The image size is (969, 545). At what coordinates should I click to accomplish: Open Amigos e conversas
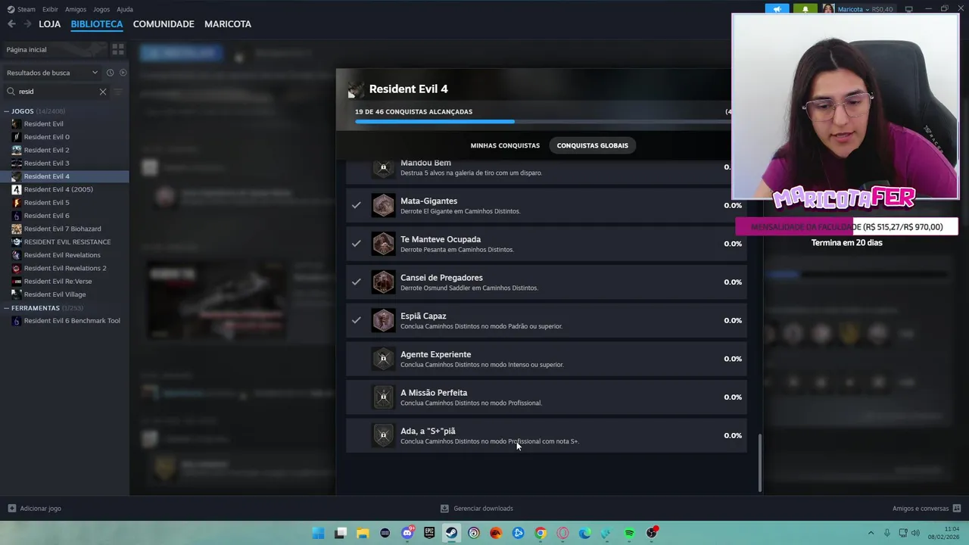[x=927, y=509]
